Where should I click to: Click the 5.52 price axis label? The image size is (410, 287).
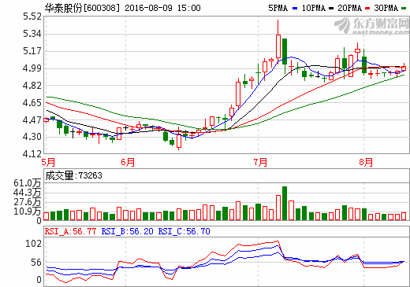[32, 17]
